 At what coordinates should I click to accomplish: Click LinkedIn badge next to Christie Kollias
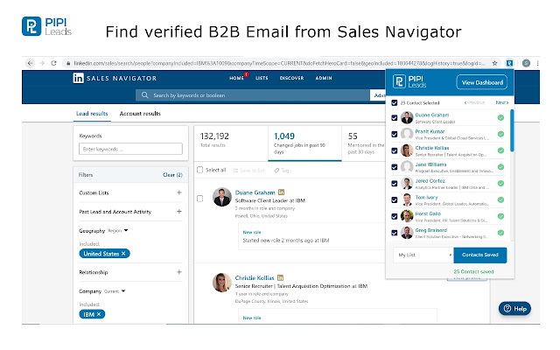pos(280,277)
